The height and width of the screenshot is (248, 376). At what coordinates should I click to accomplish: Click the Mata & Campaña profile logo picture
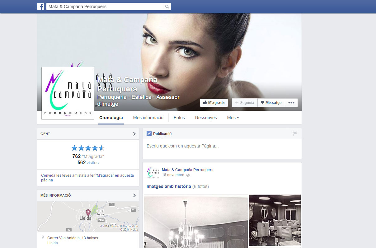68,93
